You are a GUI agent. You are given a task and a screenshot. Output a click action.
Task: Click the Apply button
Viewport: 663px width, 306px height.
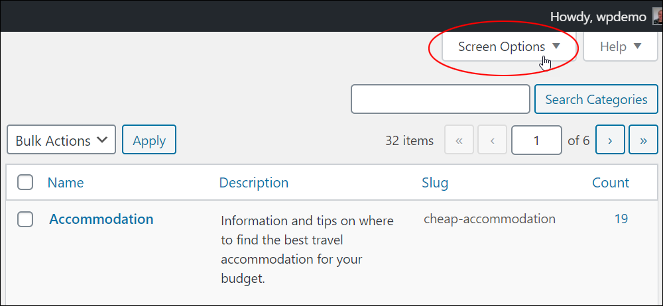[x=149, y=140]
